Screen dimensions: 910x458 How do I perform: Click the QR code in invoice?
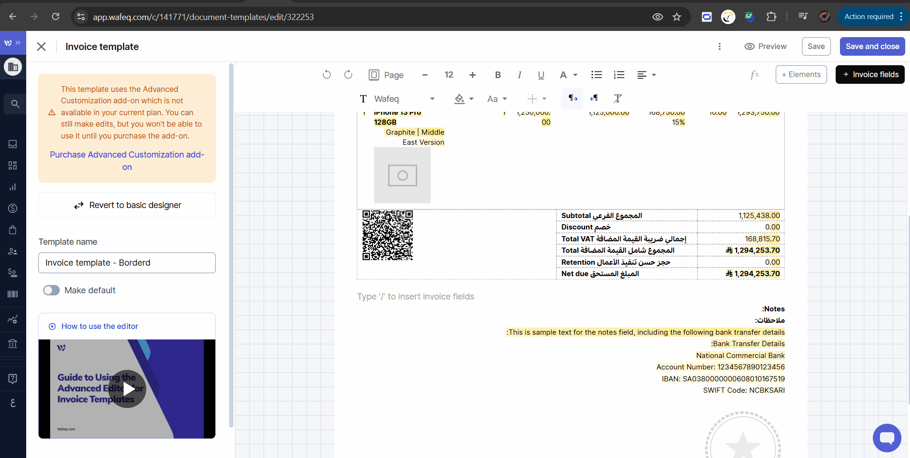[387, 235]
